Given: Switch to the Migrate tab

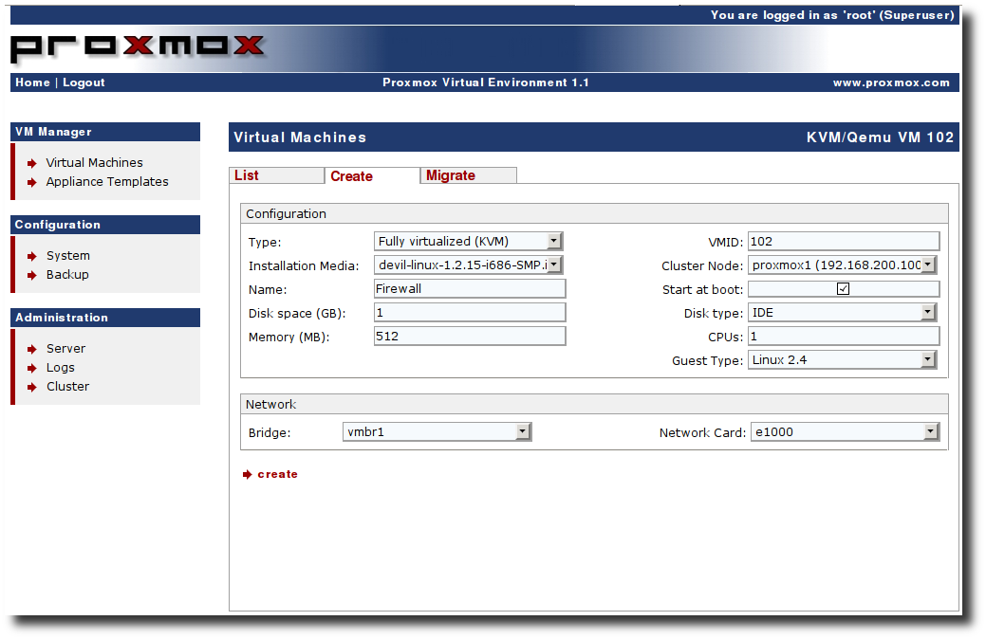Looking at the screenshot, I should click(469, 175).
